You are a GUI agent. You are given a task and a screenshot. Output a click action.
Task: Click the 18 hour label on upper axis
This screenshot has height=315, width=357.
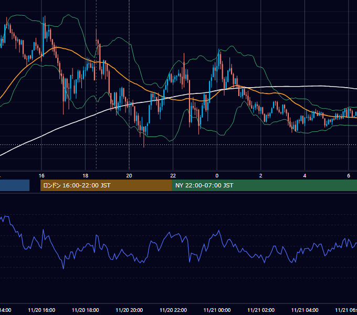[86, 176]
